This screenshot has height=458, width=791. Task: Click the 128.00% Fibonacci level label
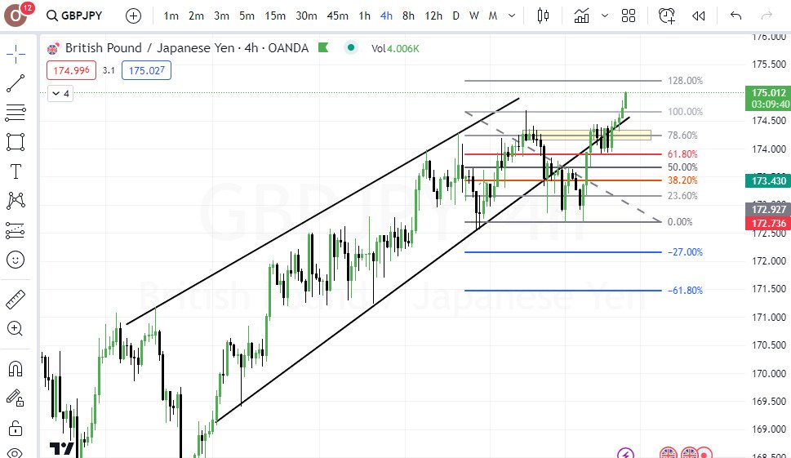pyautogui.click(x=685, y=81)
